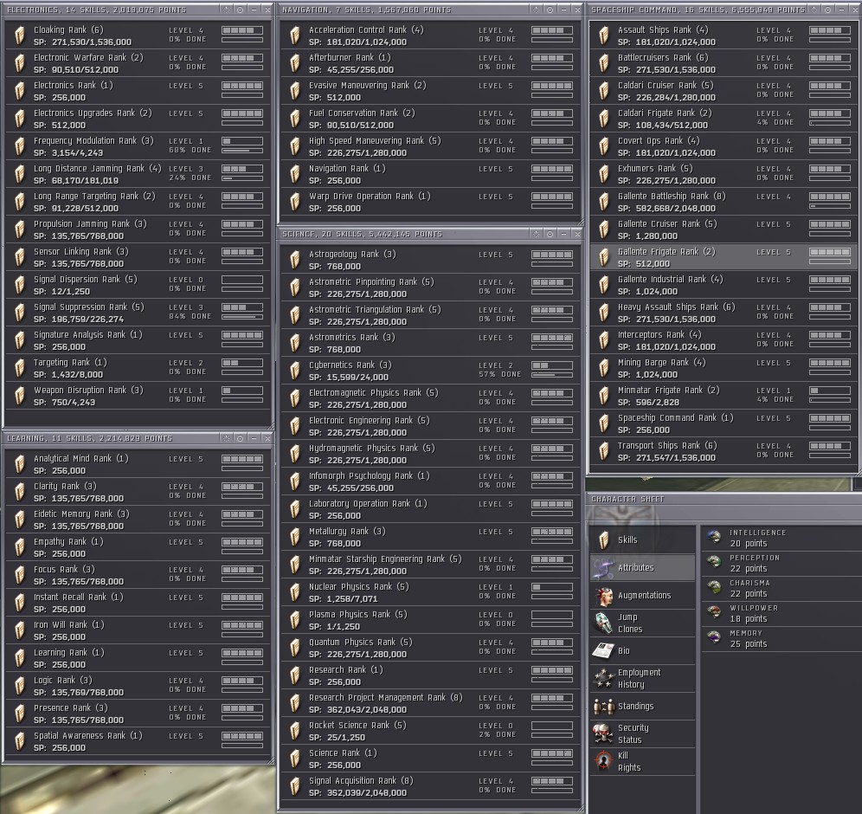
Task: Click the sun-shaped icon in Electronics window header
Action: coord(227,10)
